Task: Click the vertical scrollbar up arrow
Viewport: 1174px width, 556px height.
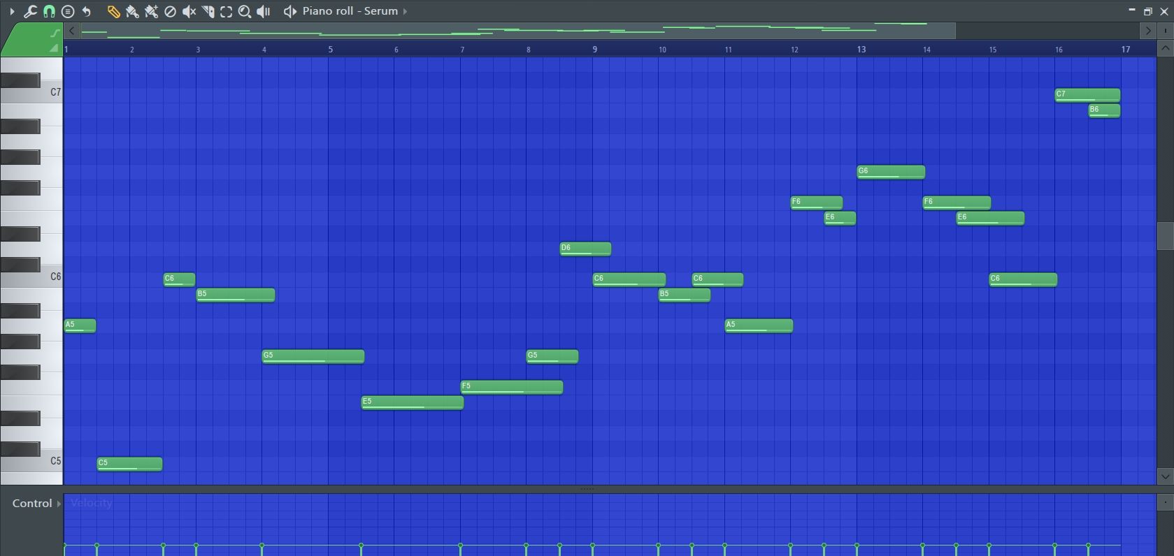Action: 1165,48
